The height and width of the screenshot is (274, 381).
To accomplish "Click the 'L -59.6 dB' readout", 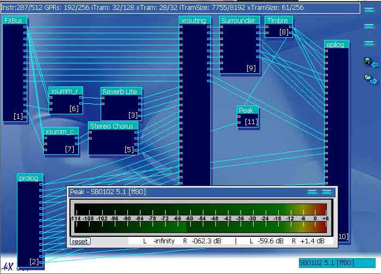I will (x=267, y=241).
